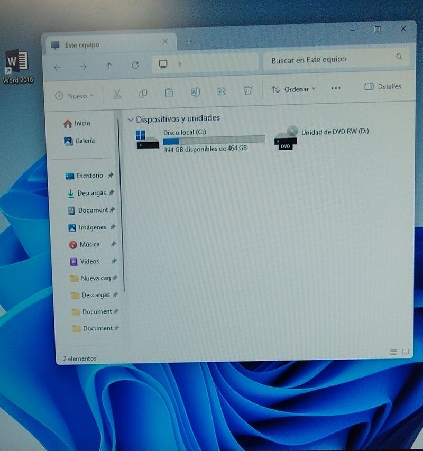Minimize the File Explorer window

353,31
